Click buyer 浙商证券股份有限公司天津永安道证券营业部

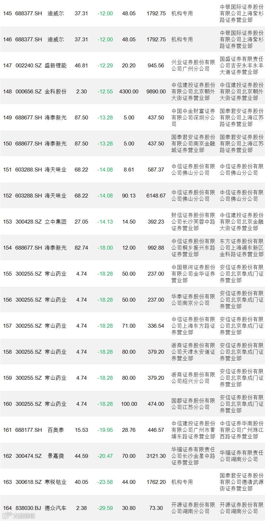pyautogui.click(x=193, y=352)
